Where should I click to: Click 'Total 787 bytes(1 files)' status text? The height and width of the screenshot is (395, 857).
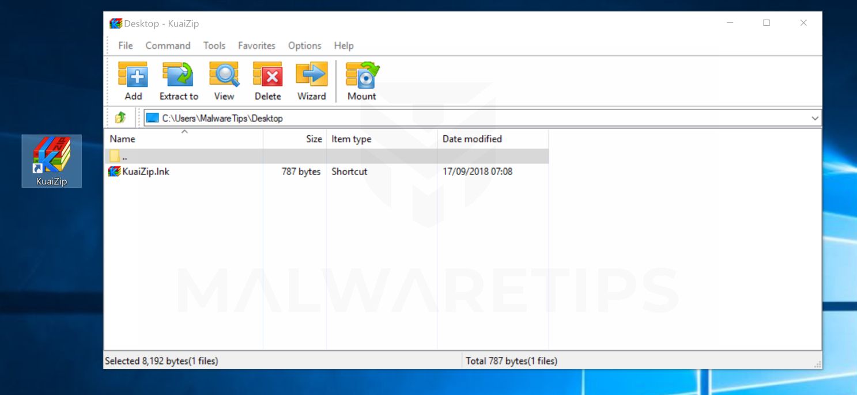click(x=511, y=361)
